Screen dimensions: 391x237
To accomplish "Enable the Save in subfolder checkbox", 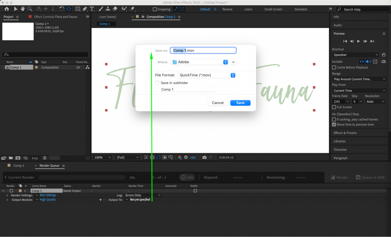I will click(157, 83).
